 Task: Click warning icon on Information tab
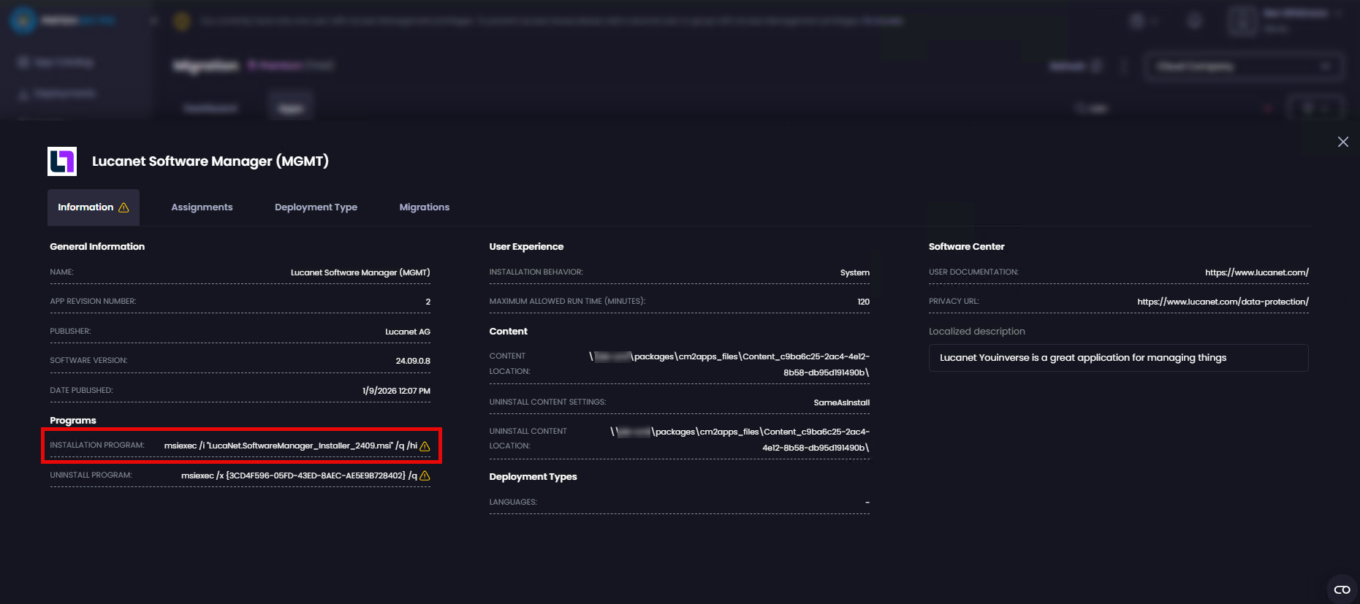tap(124, 207)
